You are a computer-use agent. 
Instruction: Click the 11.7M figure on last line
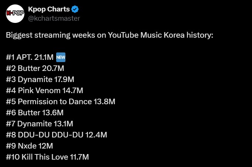[x=79, y=157]
